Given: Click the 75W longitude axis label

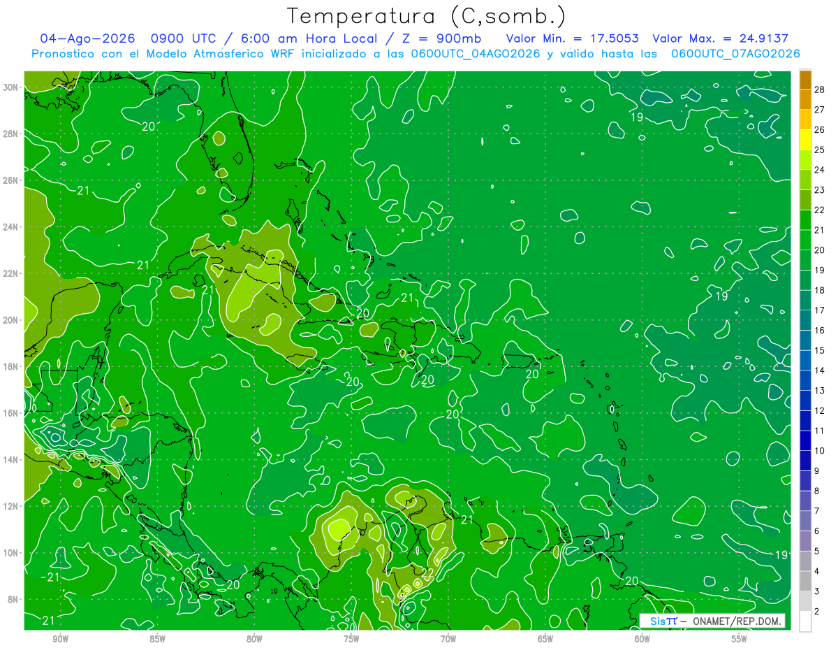Looking at the screenshot, I should 351,639.
